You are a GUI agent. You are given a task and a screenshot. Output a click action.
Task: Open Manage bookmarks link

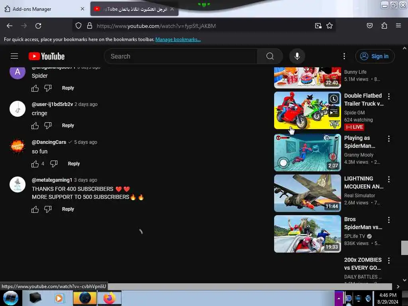(178, 39)
